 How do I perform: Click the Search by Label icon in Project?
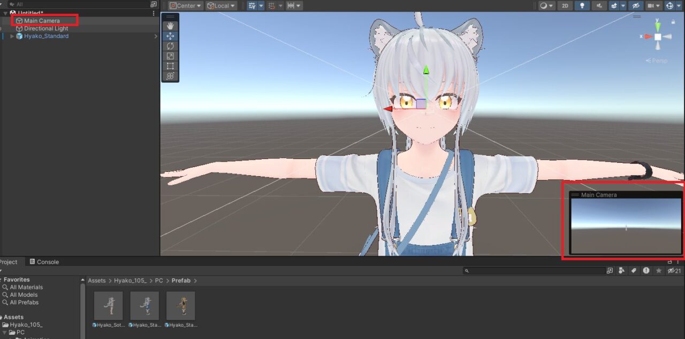tap(634, 271)
